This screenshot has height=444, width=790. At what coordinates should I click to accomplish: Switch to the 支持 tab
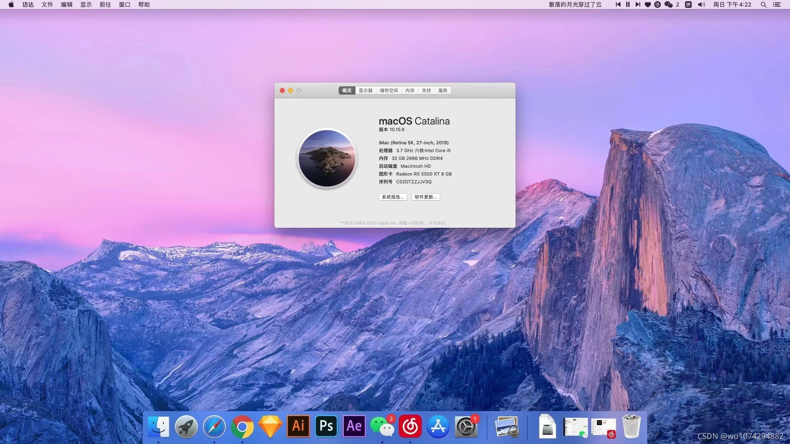point(426,90)
